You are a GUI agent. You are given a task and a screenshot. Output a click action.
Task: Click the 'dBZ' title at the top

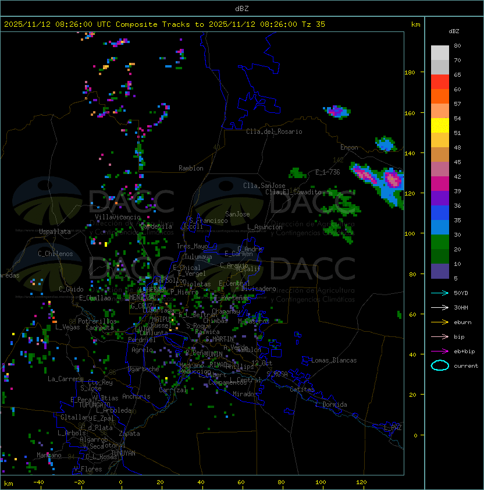coord(242,8)
